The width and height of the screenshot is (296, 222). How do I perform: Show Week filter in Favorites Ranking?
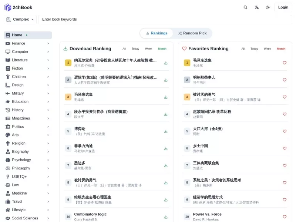tap(267, 49)
